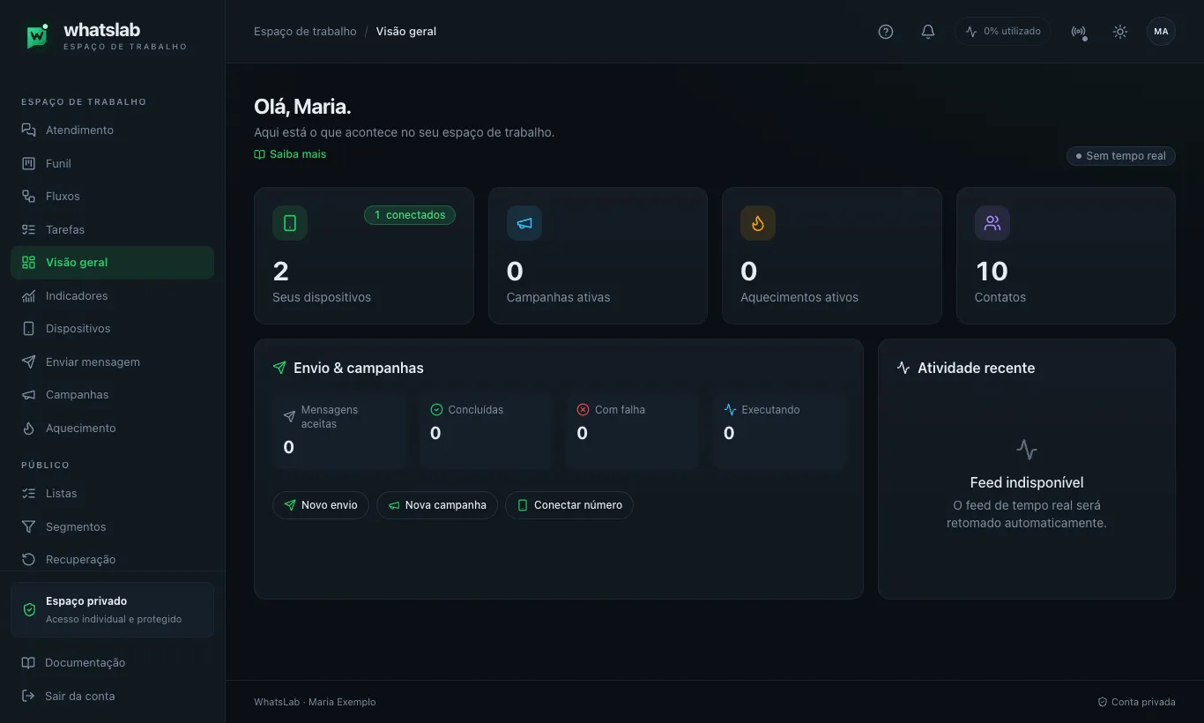Open the Campanhas ativas card
Viewport: 1204px width, 723px height.
(598, 256)
